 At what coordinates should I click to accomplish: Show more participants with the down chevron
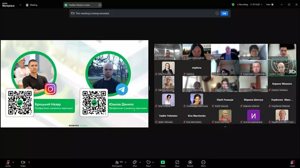point(225,127)
